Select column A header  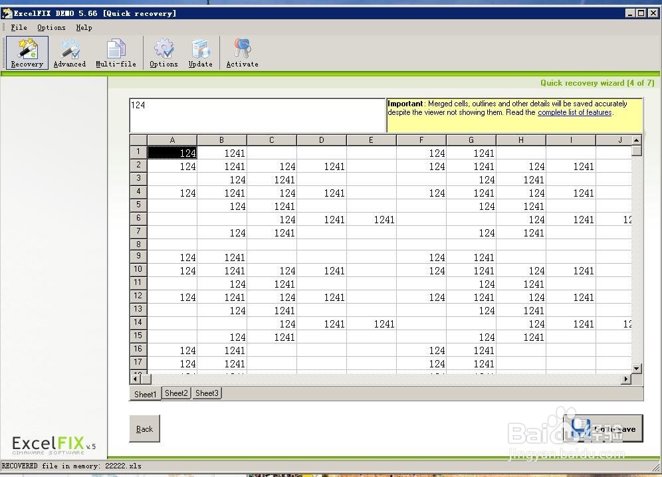tap(172, 140)
